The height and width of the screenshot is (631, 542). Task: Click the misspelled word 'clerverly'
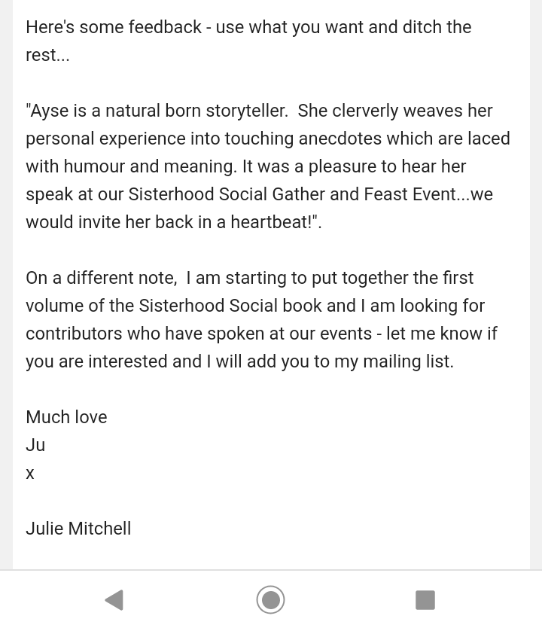[x=365, y=111]
